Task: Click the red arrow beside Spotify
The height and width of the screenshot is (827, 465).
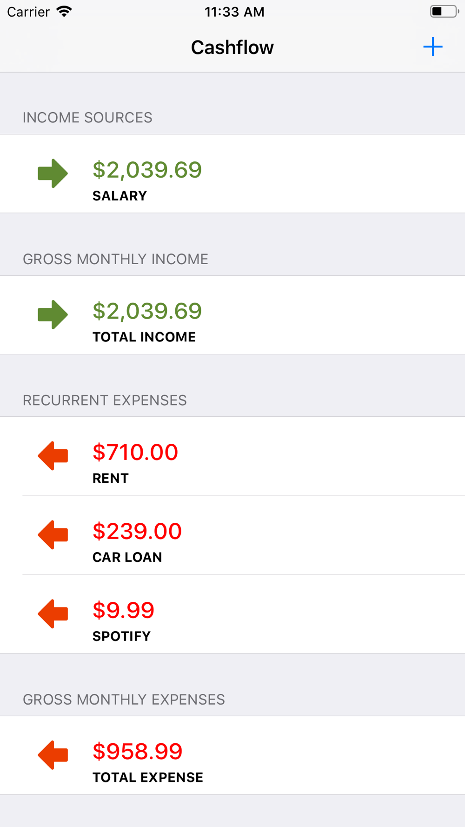Action: (53, 614)
